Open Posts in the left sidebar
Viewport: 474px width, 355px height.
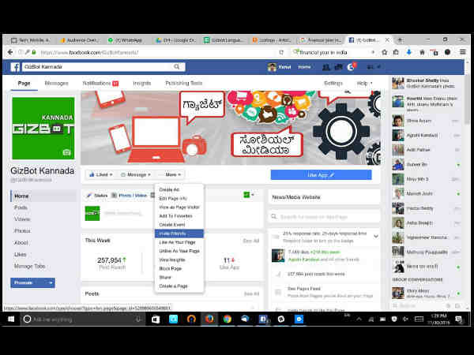click(x=21, y=207)
